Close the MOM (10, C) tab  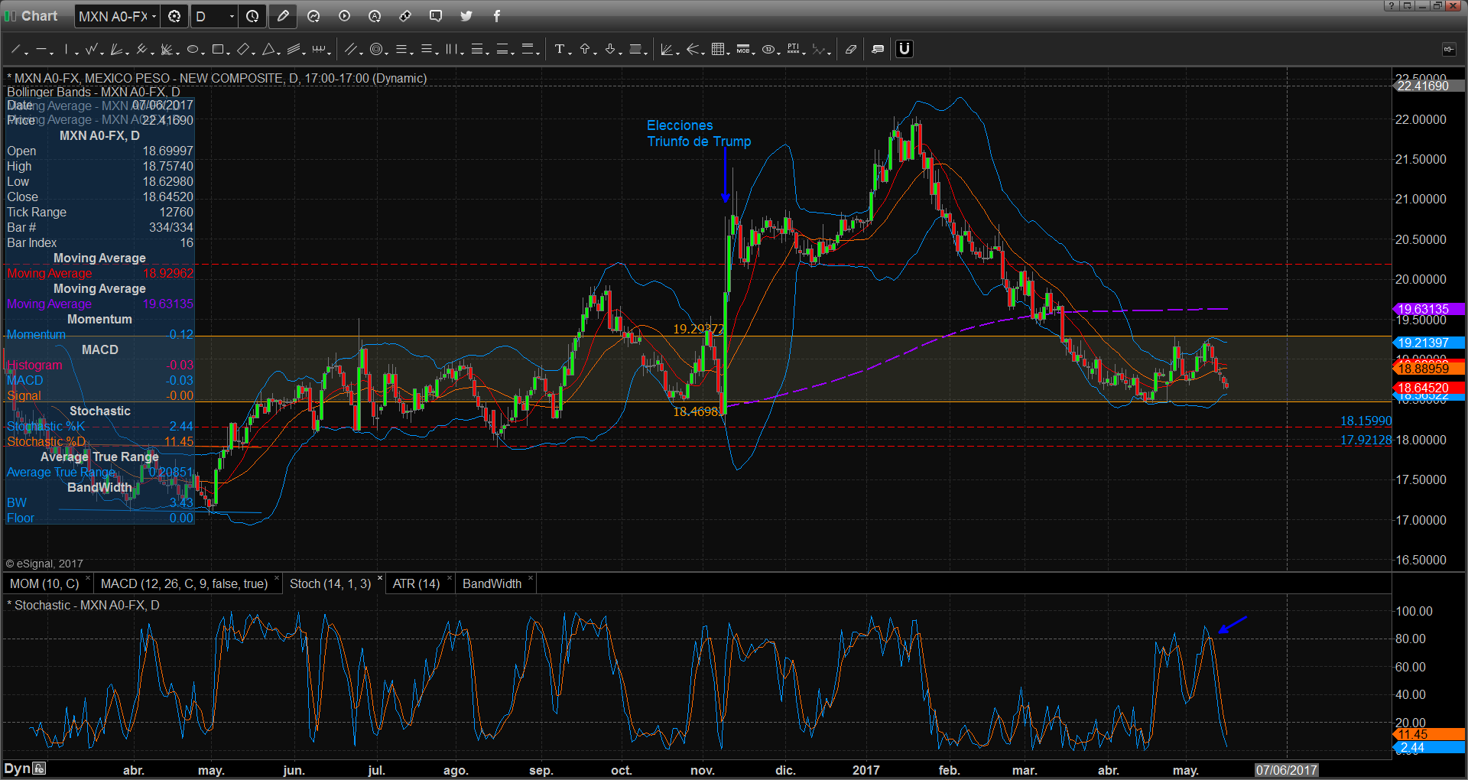[88, 579]
